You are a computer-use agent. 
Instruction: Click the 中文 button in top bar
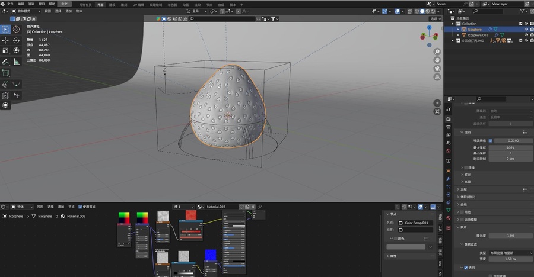tap(64, 4)
